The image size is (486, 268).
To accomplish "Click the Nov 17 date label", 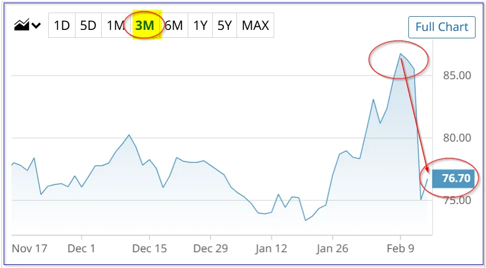I will [29, 248].
